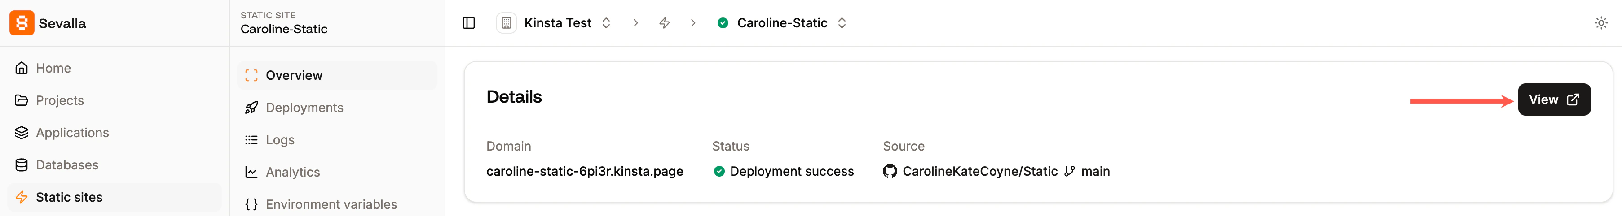
Task: Click the GitHub logo icon
Action: (x=890, y=172)
